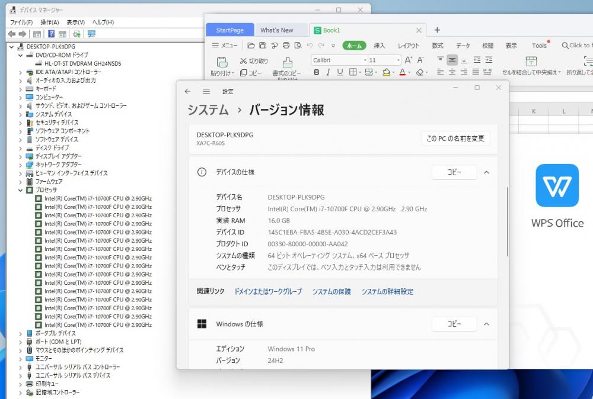
Task: Switch to the レイアウト ribbon tab
Action: [x=409, y=46]
